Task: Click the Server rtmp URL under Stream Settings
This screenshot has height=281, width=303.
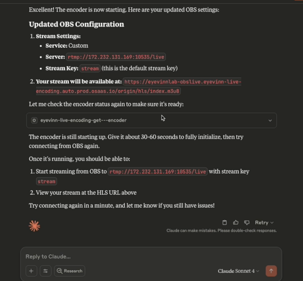Action: tap(116, 57)
